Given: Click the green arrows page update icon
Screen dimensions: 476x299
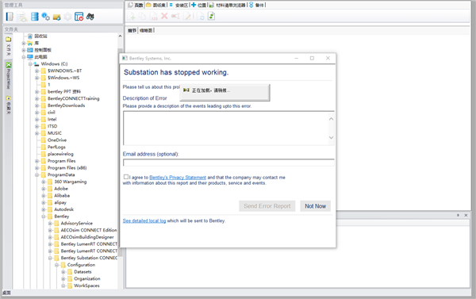Looking at the screenshot, I should pyautogui.click(x=211, y=16).
